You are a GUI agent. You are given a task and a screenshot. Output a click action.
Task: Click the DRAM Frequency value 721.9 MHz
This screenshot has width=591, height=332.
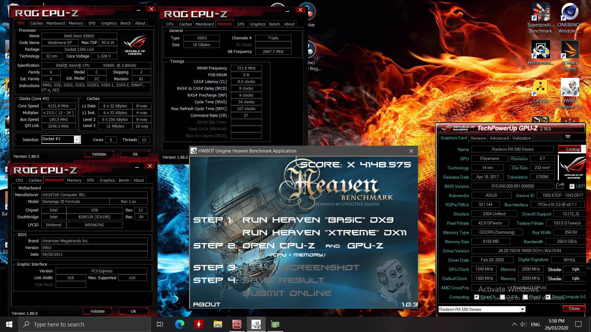(246, 68)
